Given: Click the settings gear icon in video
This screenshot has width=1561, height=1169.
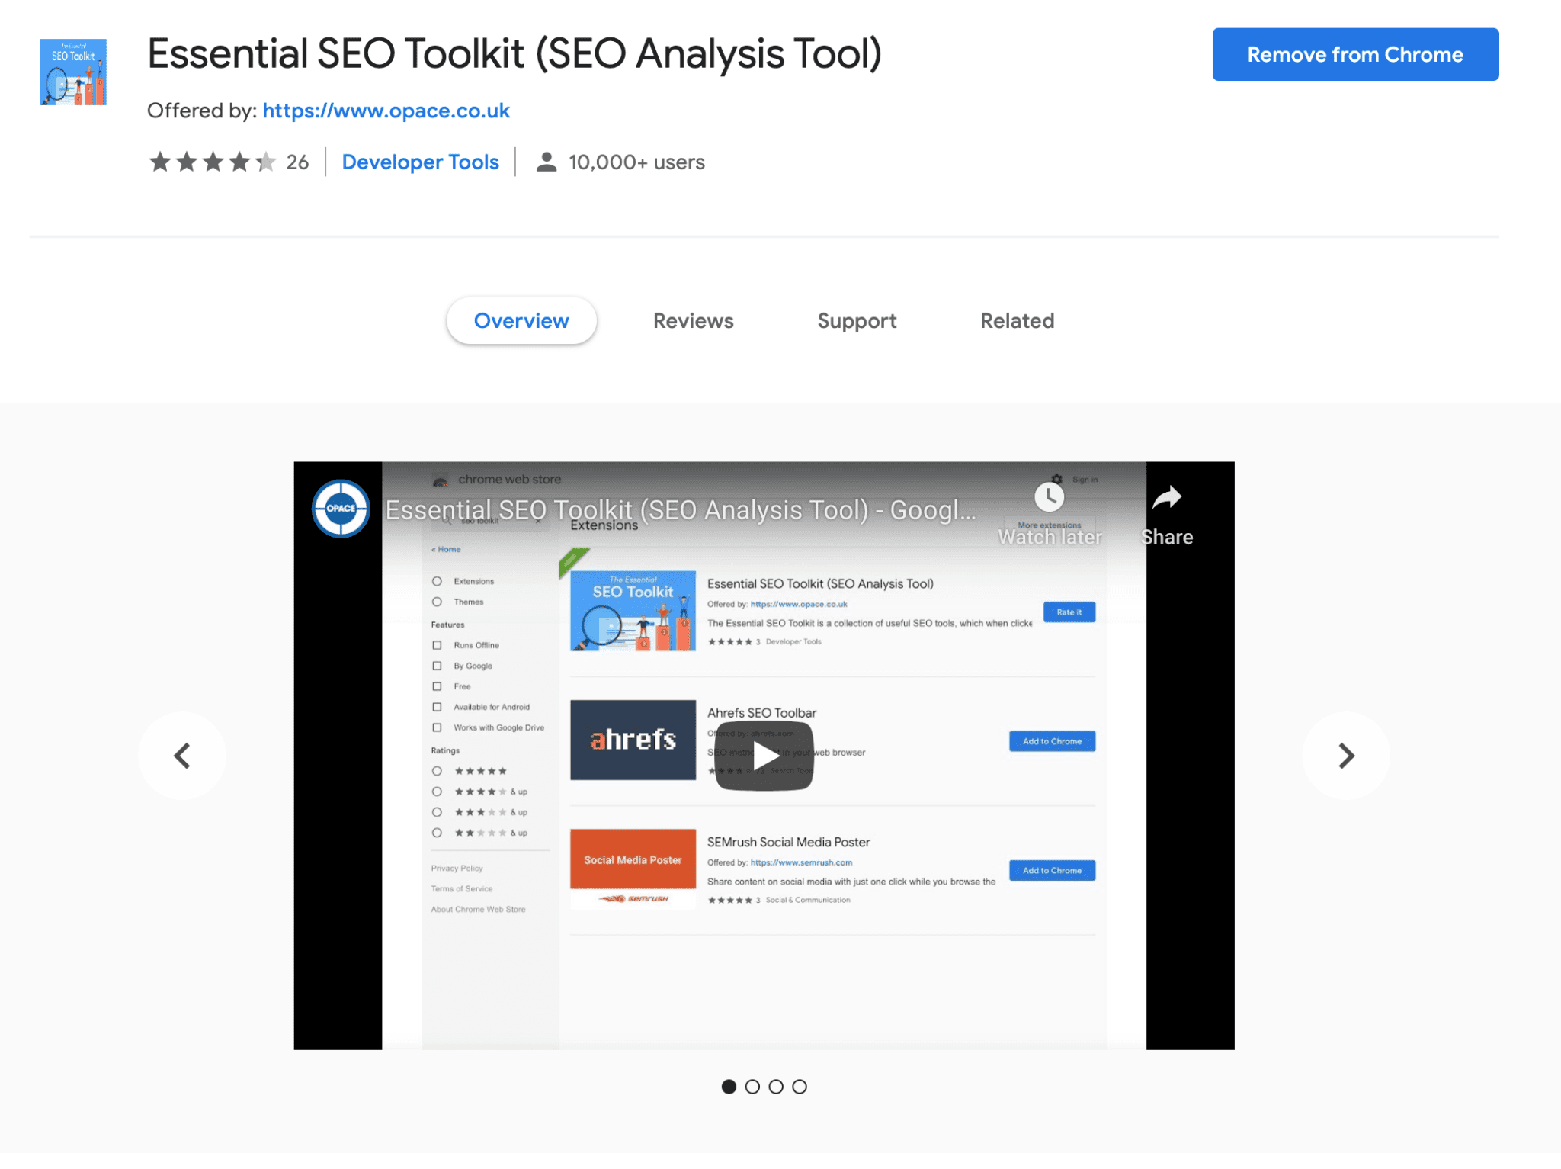Looking at the screenshot, I should click(1056, 479).
